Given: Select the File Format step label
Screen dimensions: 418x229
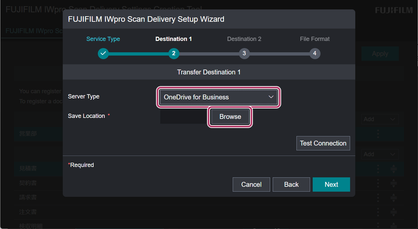Looking at the screenshot, I should pyautogui.click(x=315, y=39).
